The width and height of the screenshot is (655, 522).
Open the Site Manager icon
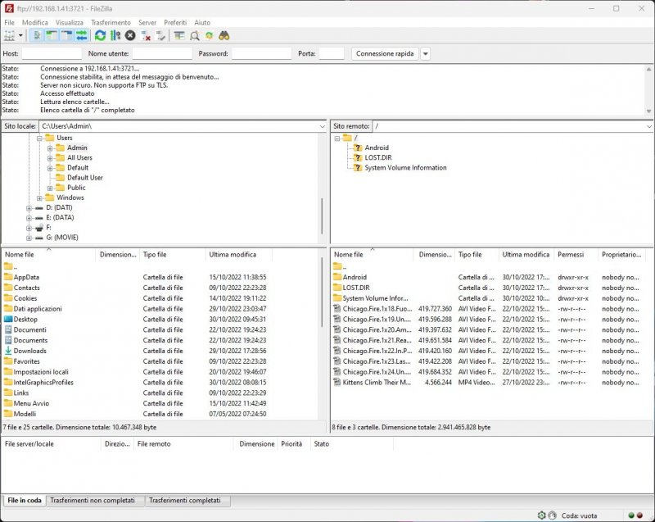[10, 36]
